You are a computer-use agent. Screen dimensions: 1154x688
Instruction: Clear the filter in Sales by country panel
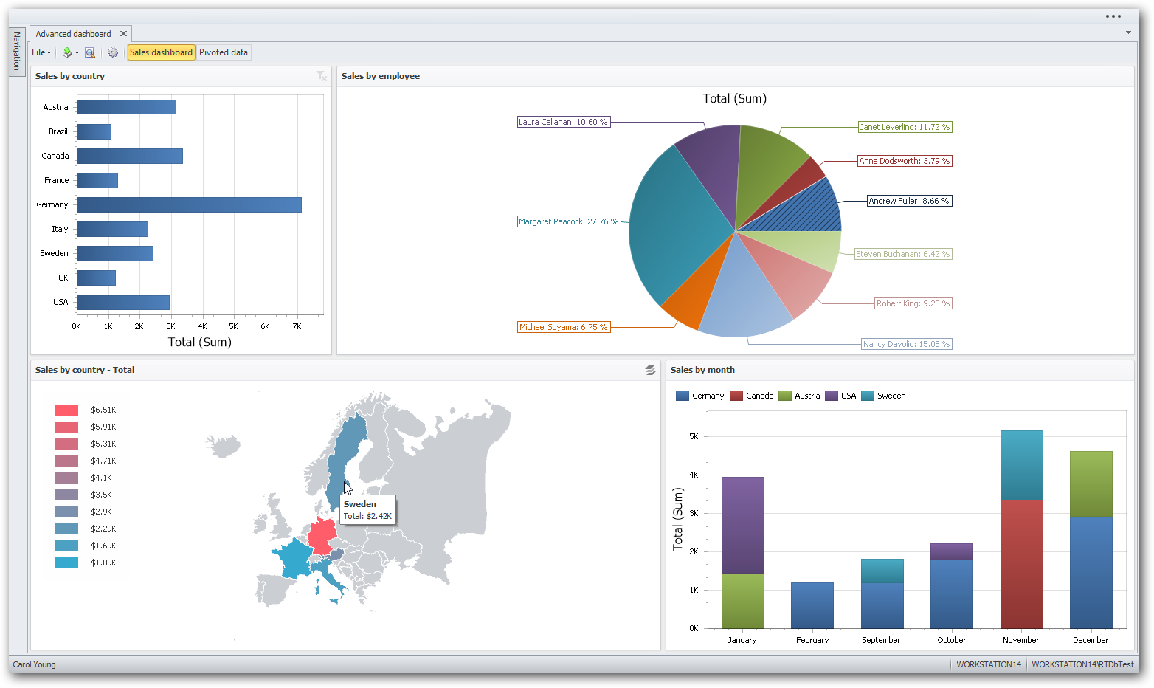321,76
